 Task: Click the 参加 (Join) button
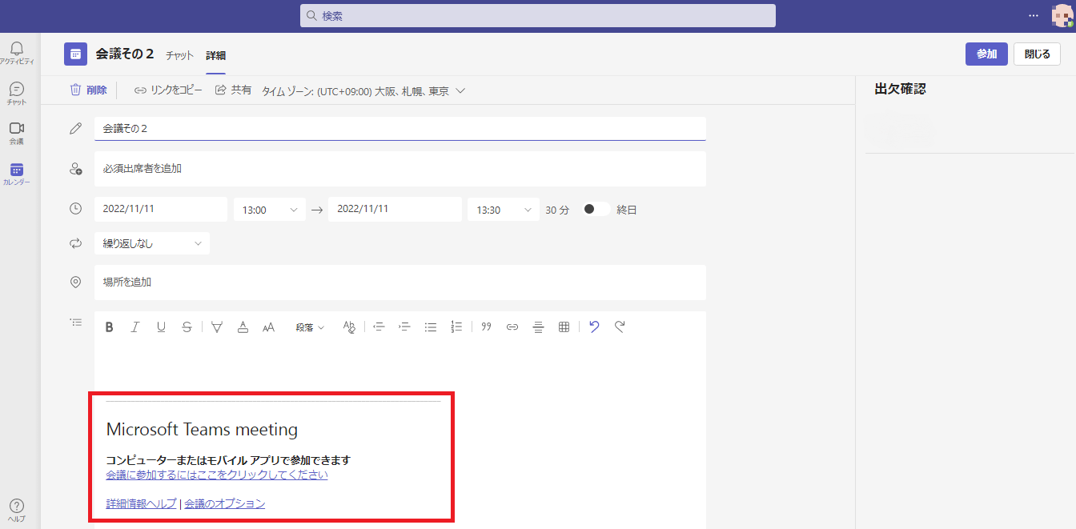tap(986, 54)
